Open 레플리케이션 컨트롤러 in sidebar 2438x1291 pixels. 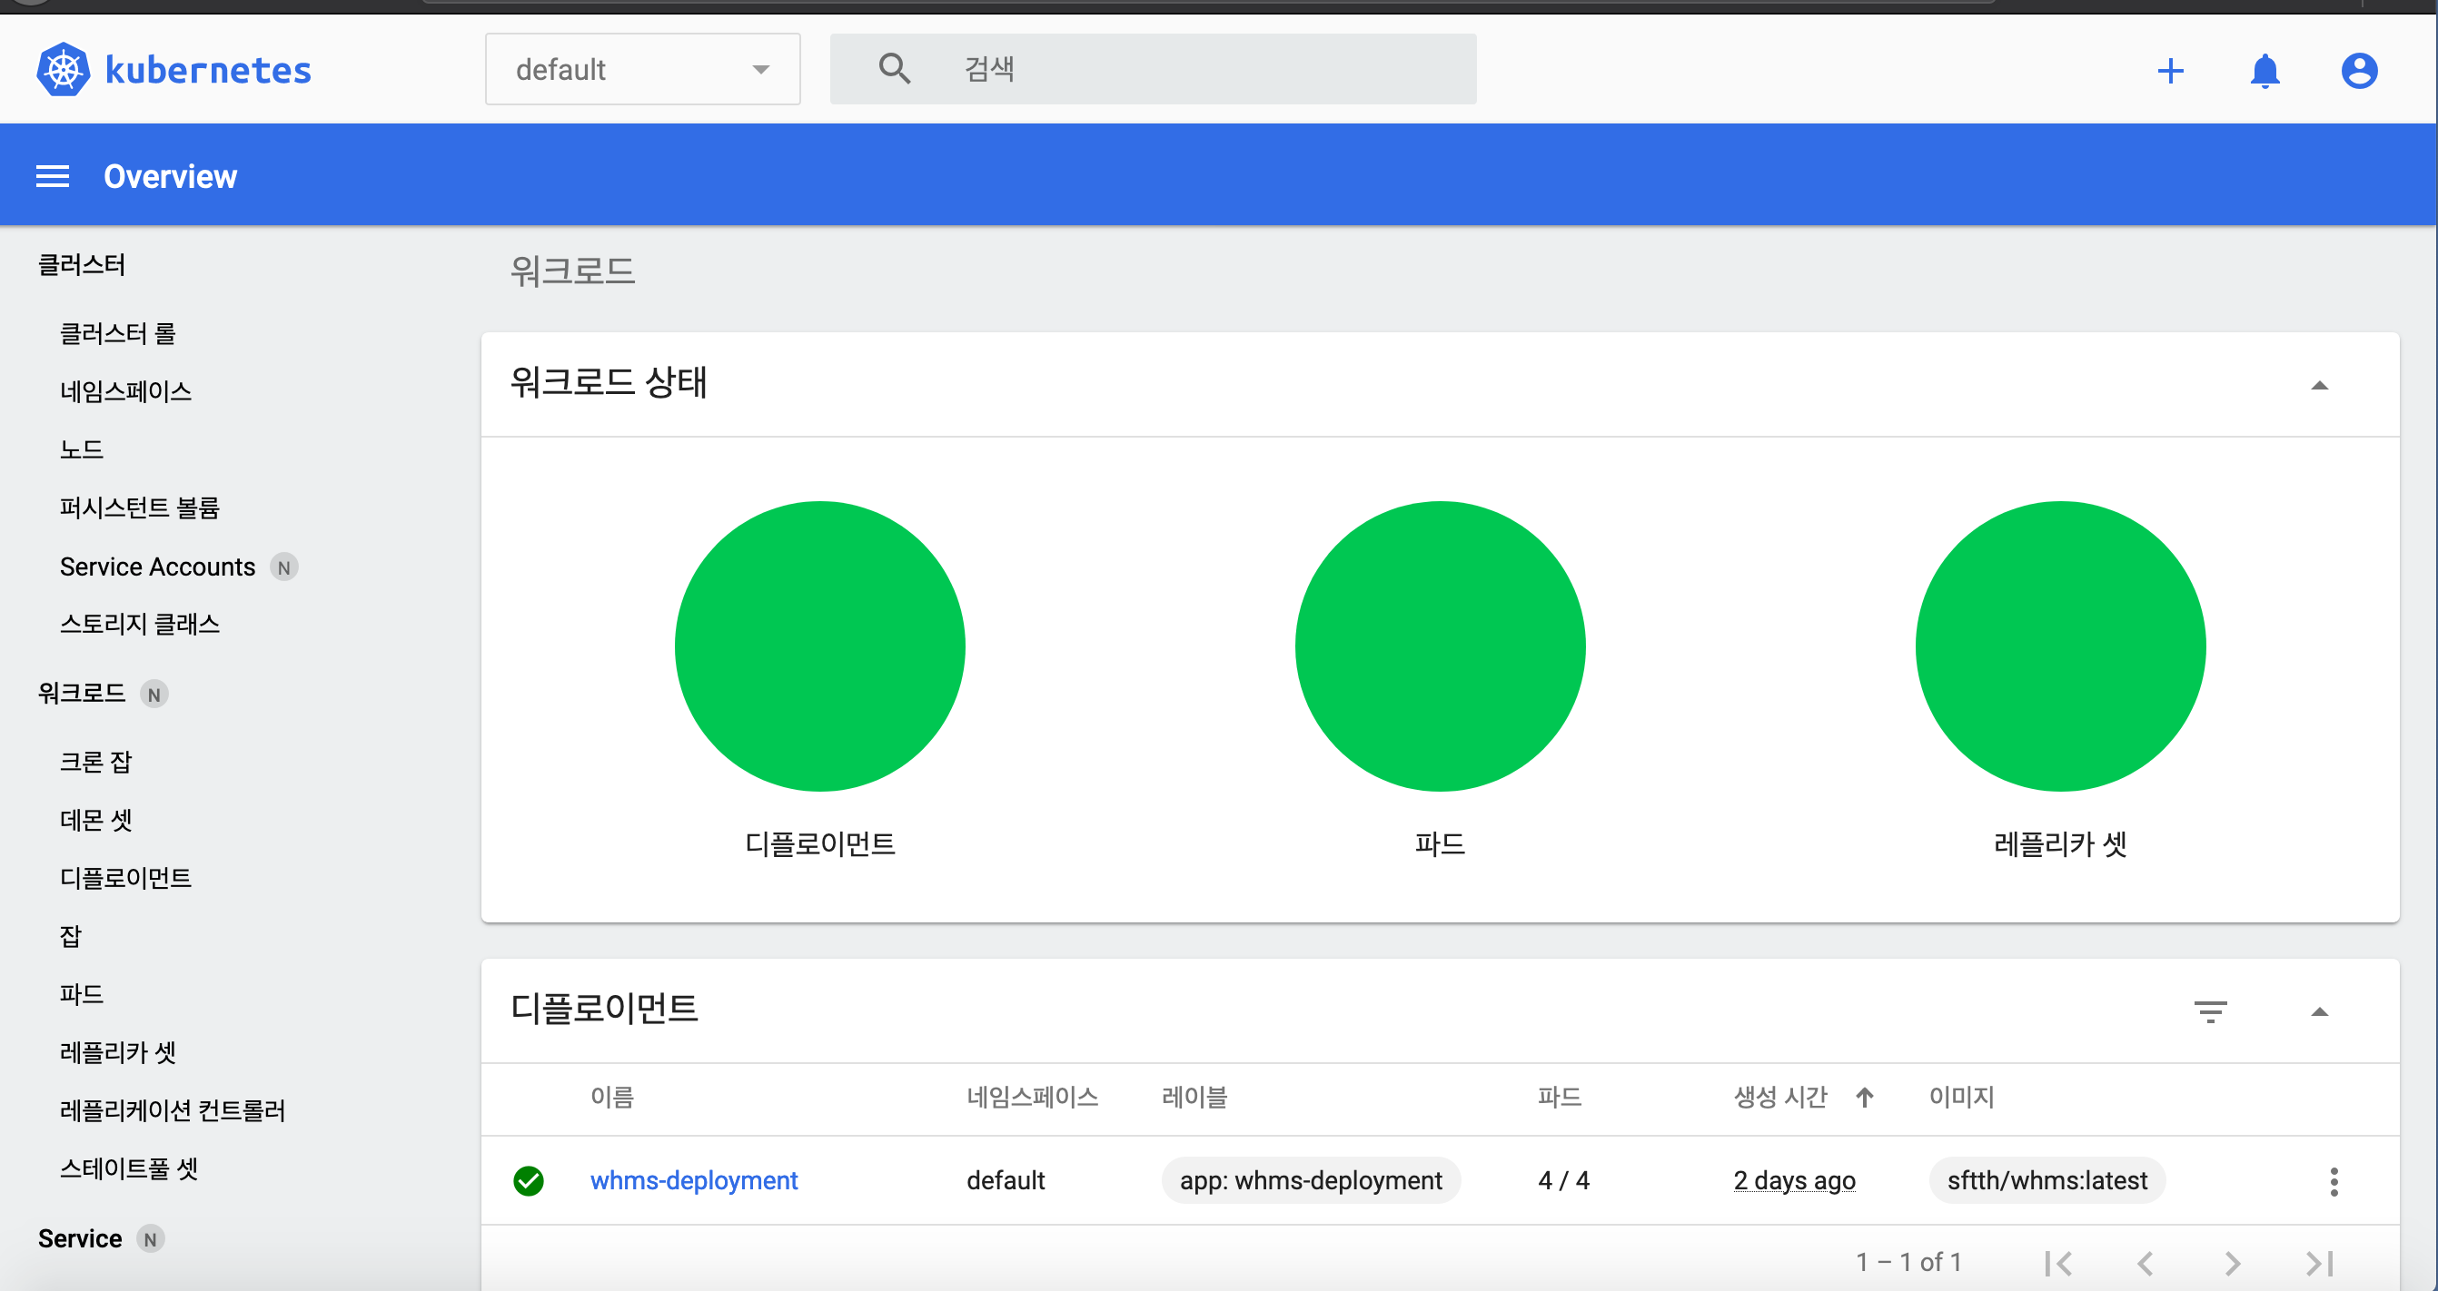(x=173, y=1110)
